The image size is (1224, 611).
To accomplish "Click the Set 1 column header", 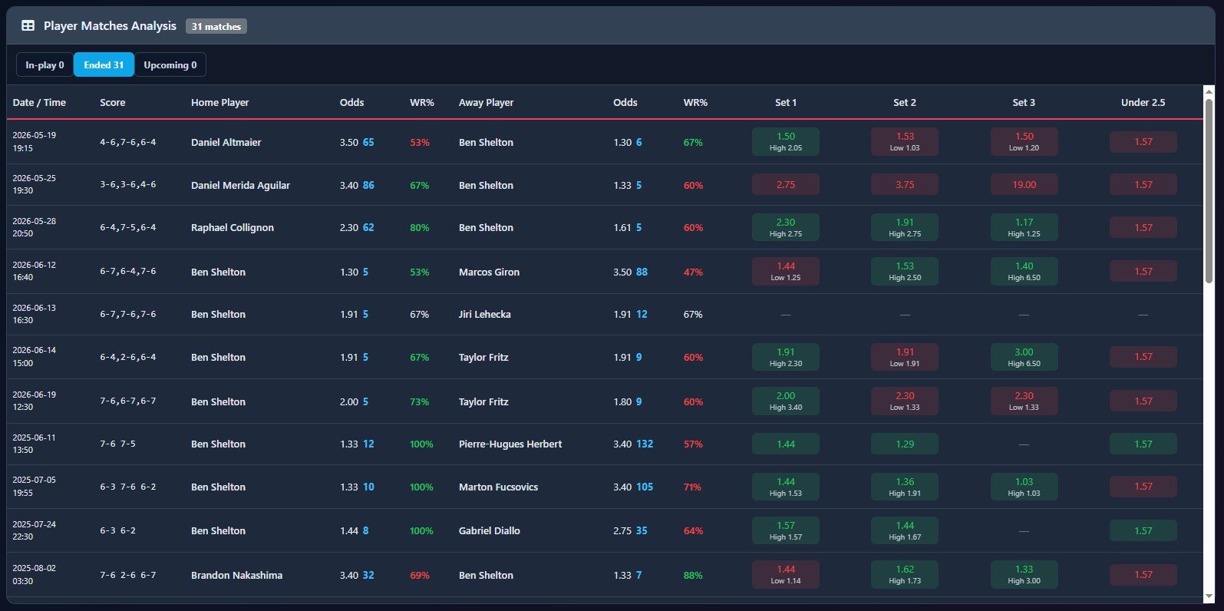I will (x=786, y=103).
